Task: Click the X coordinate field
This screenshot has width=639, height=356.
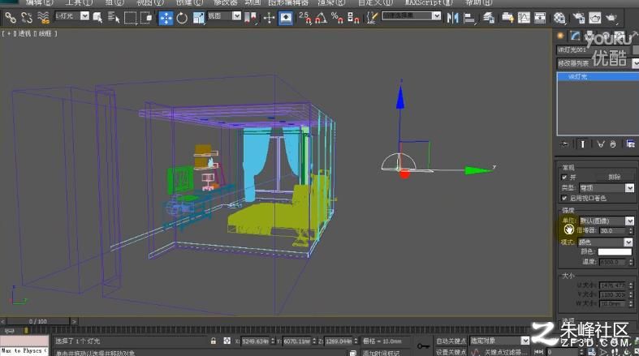Action: point(256,341)
